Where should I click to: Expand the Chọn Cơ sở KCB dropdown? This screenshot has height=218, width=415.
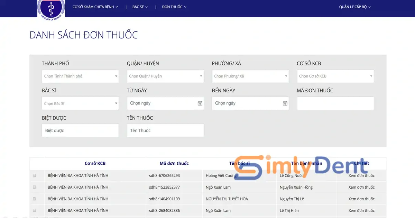[x=335, y=76]
